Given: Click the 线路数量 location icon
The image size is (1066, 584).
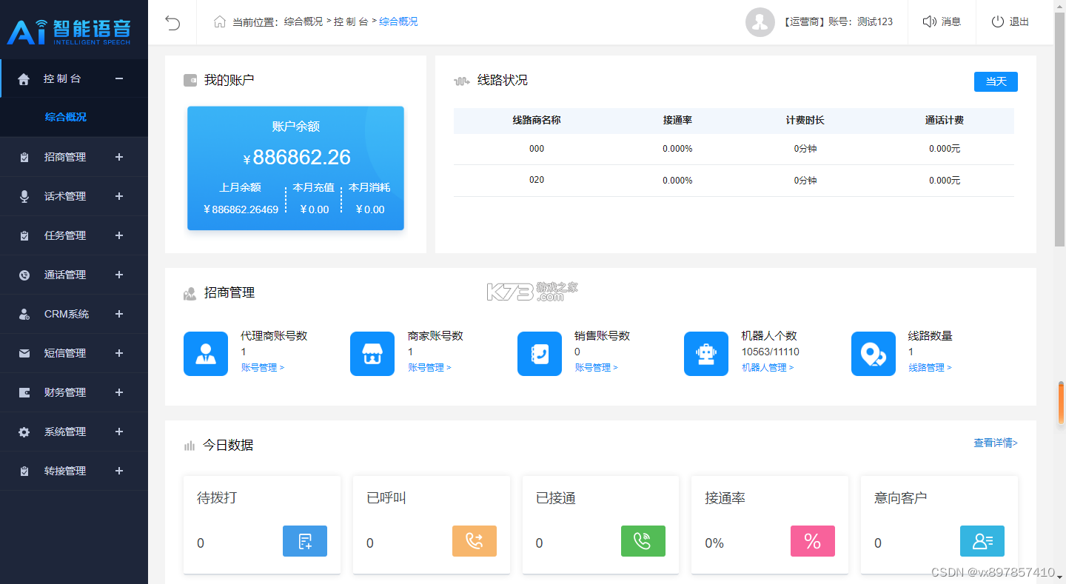Looking at the screenshot, I should click(874, 354).
